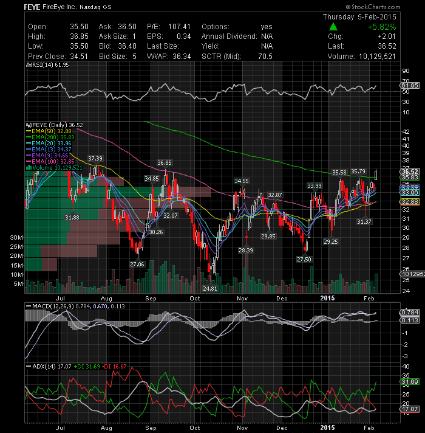The width and height of the screenshot is (425, 433).
Task: Click the 34.55 peak price label
Action: click(242, 181)
